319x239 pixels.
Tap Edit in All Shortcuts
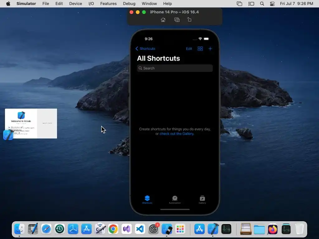(189, 49)
